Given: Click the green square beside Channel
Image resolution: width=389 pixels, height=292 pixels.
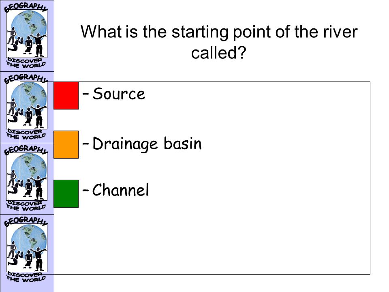Looking at the screenshot, I should (66, 194).
